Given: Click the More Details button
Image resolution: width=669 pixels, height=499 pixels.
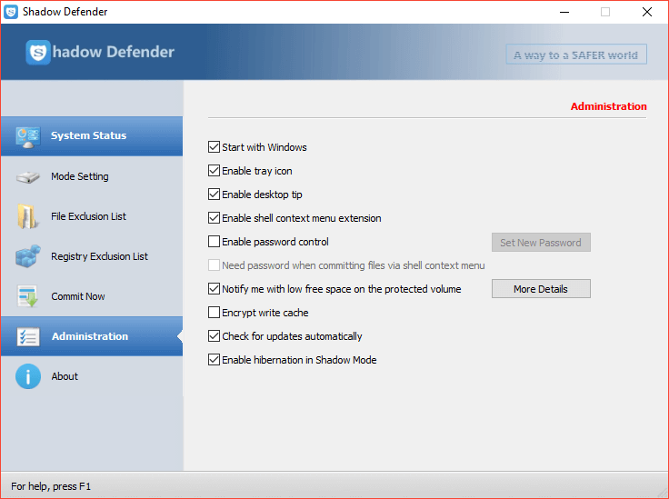Looking at the screenshot, I should [541, 289].
